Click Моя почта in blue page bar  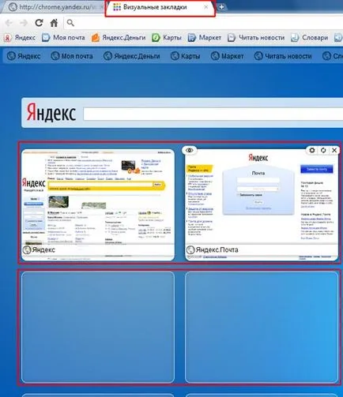coord(72,56)
